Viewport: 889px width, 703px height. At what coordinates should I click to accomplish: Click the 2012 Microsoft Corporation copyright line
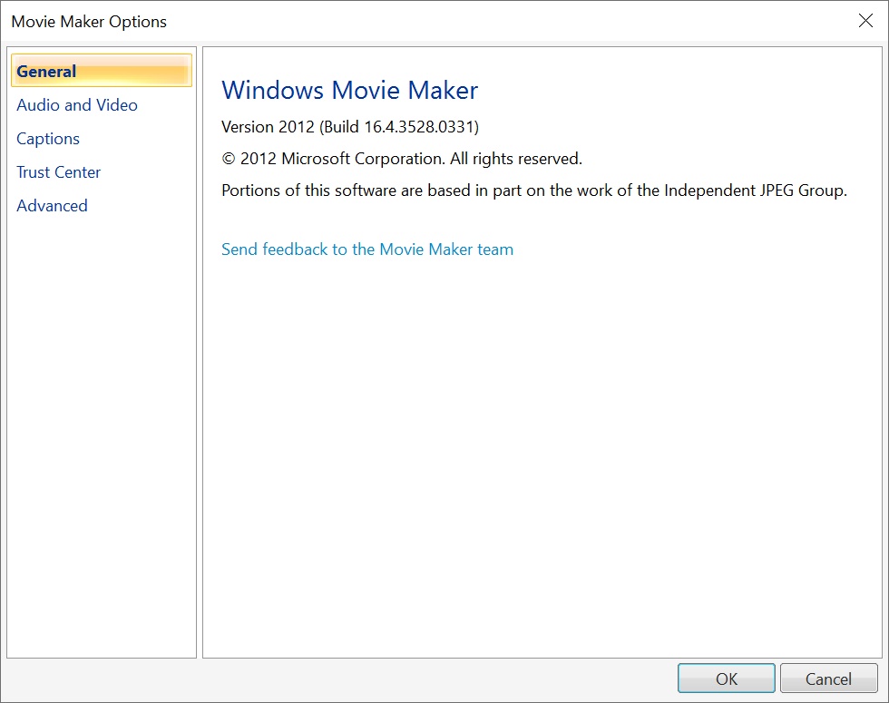[x=402, y=159]
